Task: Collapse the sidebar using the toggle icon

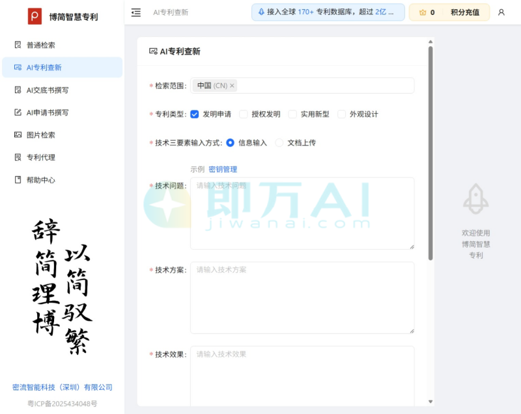Action: (136, 12)
